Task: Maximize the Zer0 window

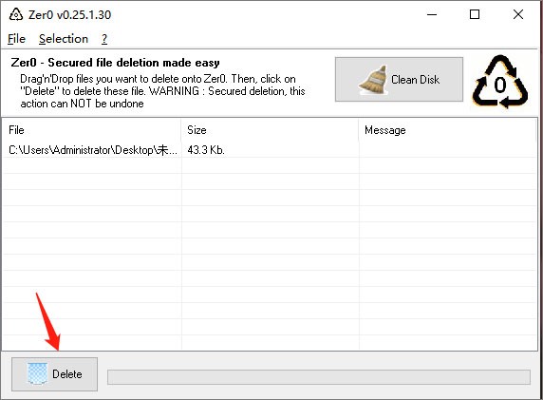Action: pyautogui.click(x=475, y=14)
